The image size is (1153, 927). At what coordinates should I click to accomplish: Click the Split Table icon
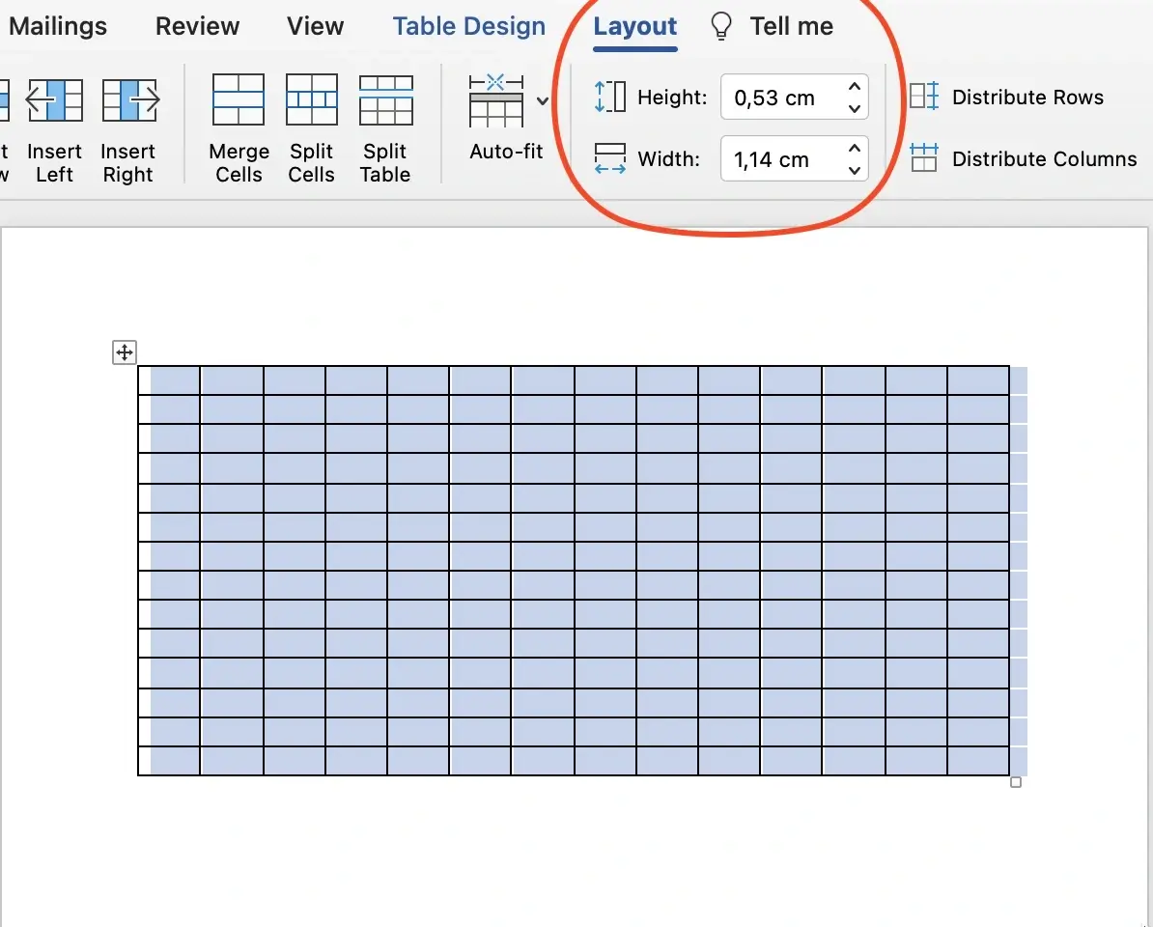[x=384, y=98]
